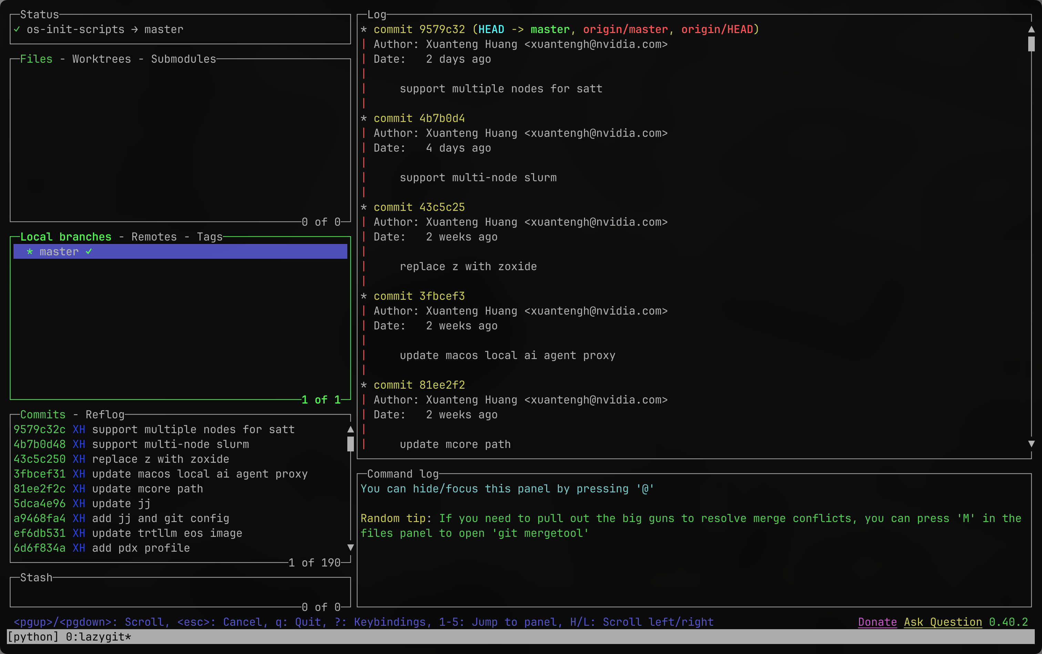Image resolution: width=1042 pixels, height=654 pixels.
Task: Click commit 81ee2f2 header in Log panel
Action: [419, 385]
